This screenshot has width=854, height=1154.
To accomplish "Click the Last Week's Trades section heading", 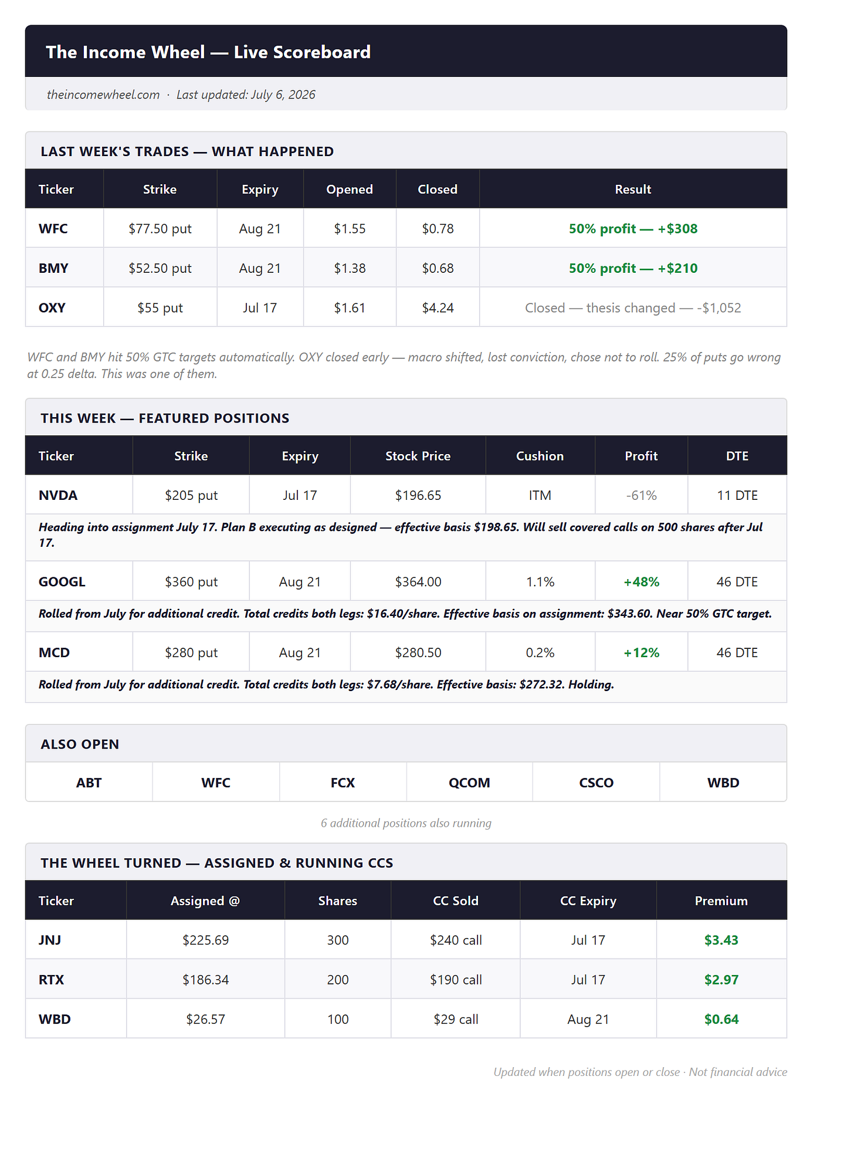I will point(187,151).
